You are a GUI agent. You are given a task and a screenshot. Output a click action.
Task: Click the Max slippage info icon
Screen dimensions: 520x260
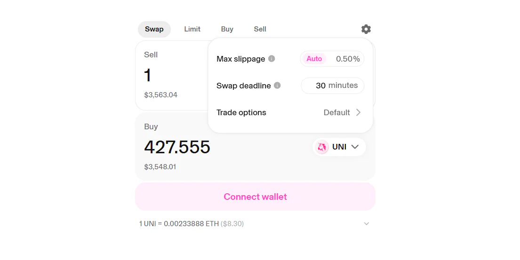tap(272, 59)
